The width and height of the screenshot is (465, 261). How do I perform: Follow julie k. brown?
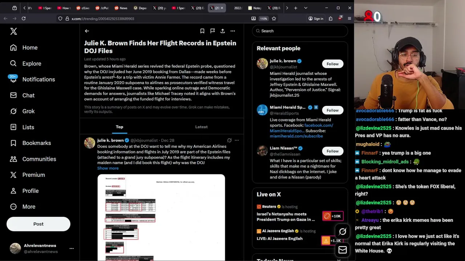(x=332, y=64)
